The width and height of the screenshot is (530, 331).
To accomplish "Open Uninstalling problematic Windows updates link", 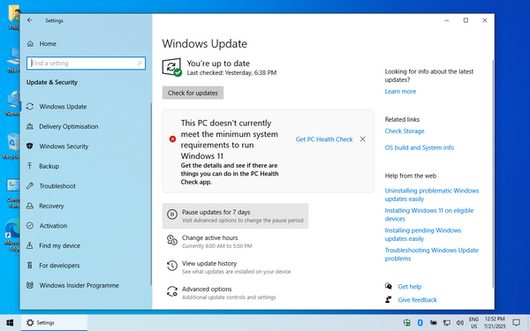I will (x=432, y=195).
